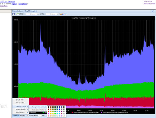
Task: Click the 240000 y-axis label
Action: (x=16, y=64)
